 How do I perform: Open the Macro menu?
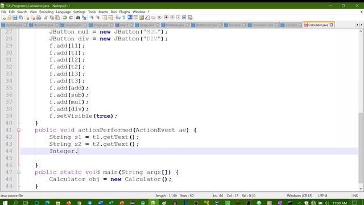point(103,12)
